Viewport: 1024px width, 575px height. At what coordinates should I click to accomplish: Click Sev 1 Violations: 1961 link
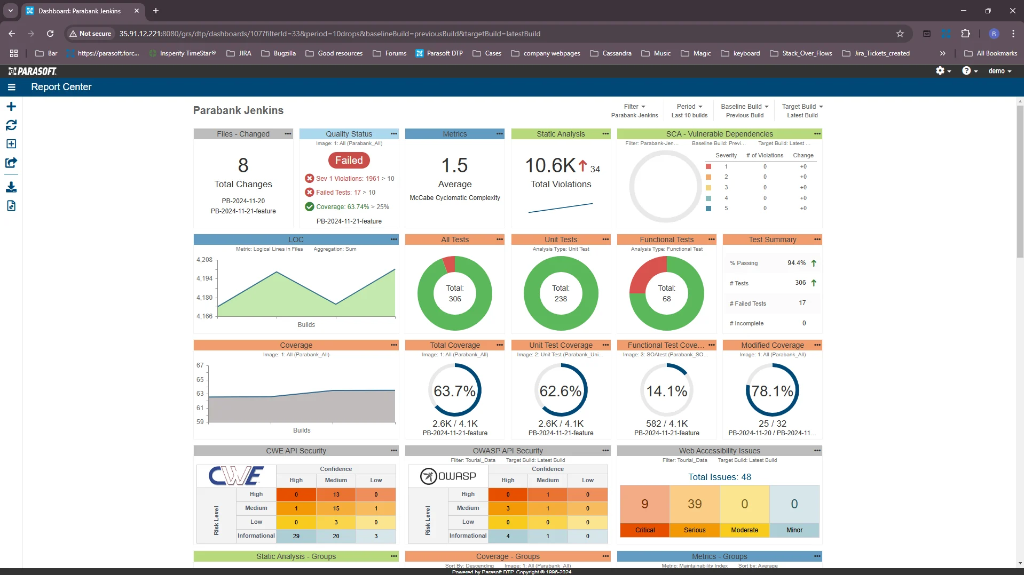coord(348,179)
